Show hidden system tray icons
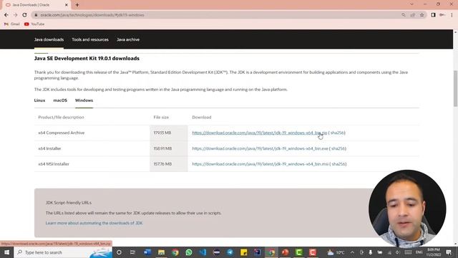The width and height of the screenshot is (458, 258). tap(352, 252)
